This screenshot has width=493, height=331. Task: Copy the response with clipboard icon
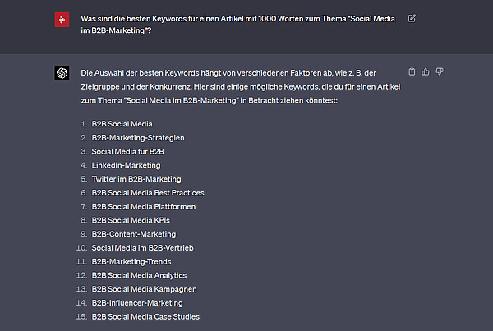[412, 71]
